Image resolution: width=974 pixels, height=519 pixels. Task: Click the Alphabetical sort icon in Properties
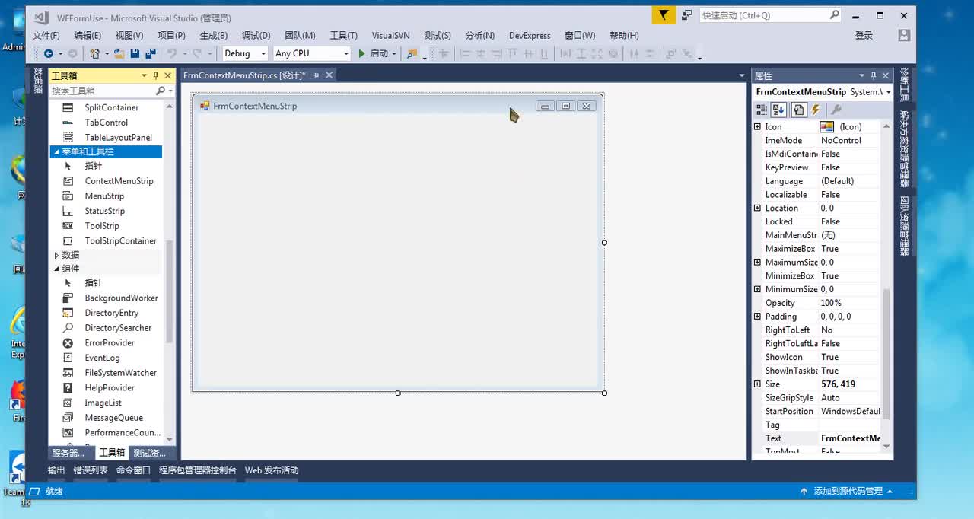coord(778,110)
